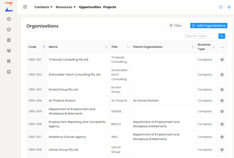This screenshot has width=234, height=158.
Task: Open the help question mark icon
Action: point(220,7)
